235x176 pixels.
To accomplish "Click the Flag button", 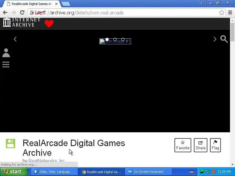I will (215, 145).
